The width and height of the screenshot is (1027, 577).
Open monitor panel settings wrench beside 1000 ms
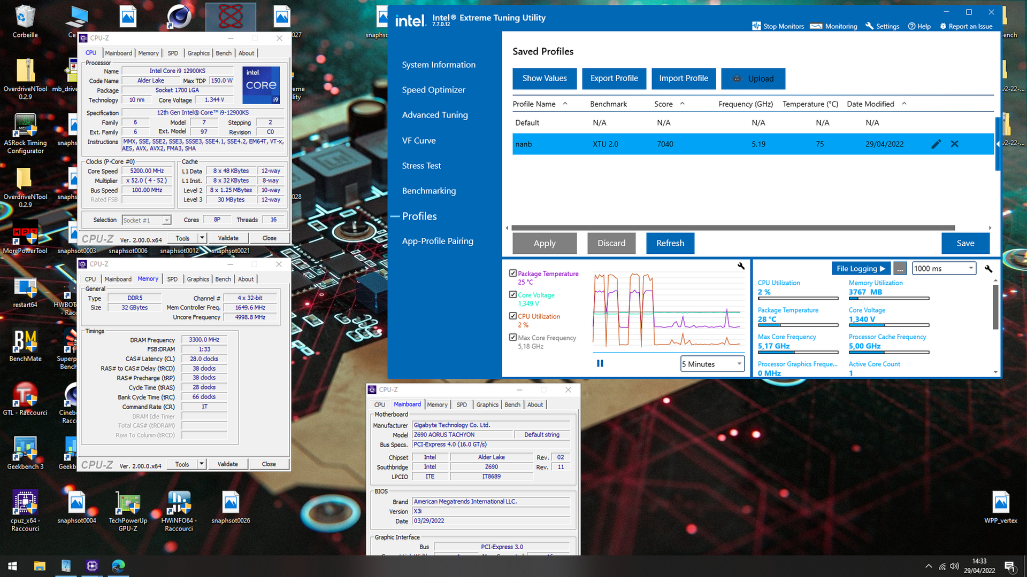tap(988, 269)
